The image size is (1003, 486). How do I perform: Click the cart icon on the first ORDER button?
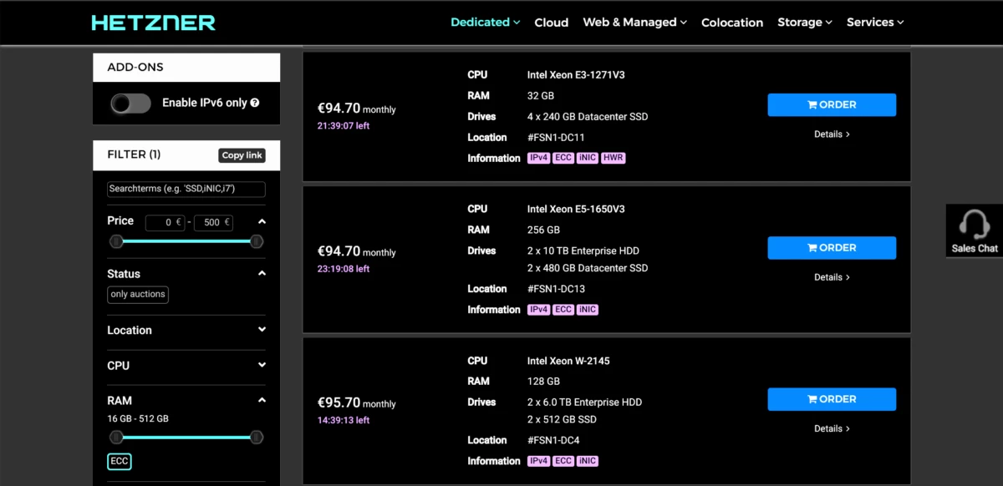(x=813, y=104)
